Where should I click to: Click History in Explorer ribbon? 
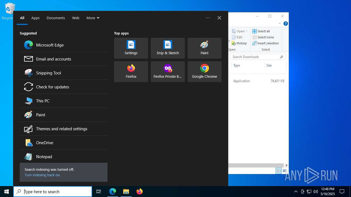[x=239, y=43]
